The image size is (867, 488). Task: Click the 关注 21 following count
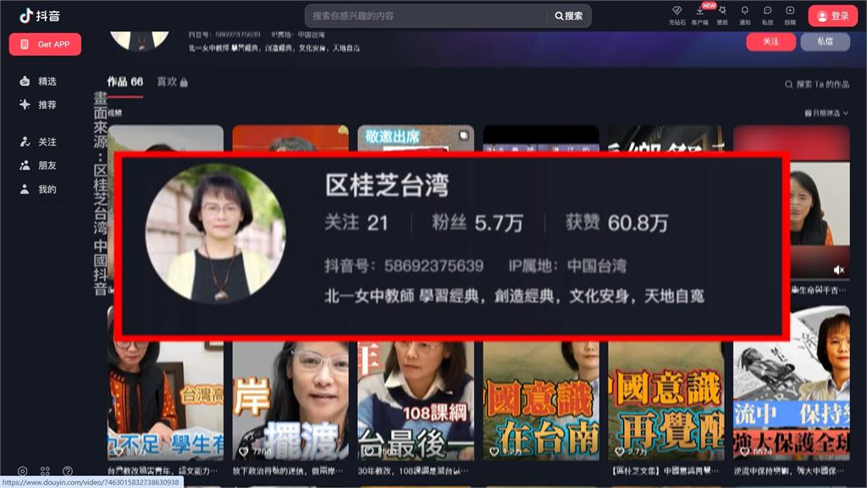356,223
